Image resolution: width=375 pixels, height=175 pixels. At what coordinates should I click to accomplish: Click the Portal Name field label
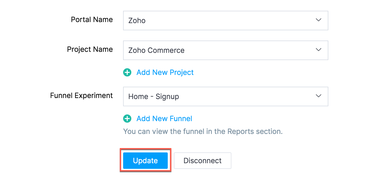[92, 20]
